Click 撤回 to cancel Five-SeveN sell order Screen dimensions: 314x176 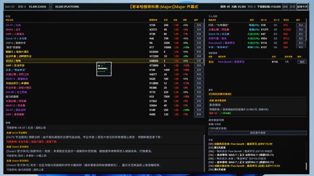coord(302,62)
